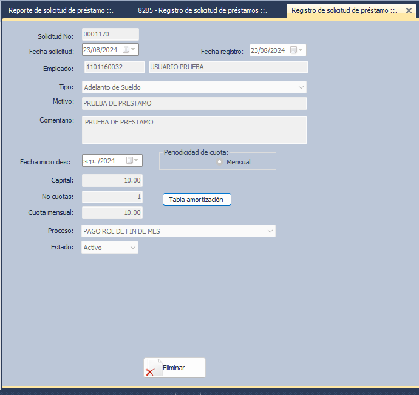Click the No cuotas field
The image size is (419, 395).
[x=112, y=197]
